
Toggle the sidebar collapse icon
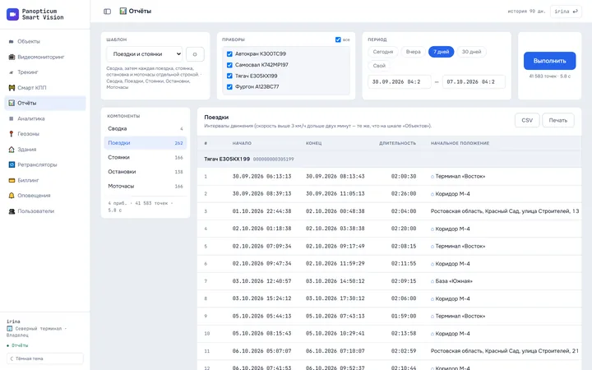coord(107,12)
